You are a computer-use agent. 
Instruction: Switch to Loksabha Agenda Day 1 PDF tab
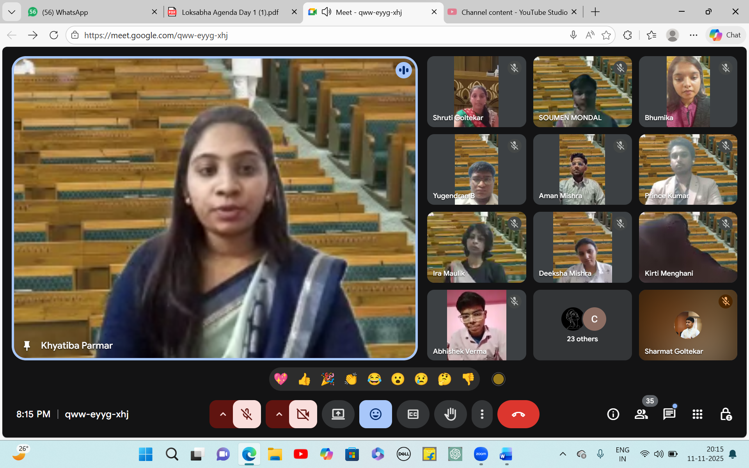pyautogui.click(x=230, y=12)
